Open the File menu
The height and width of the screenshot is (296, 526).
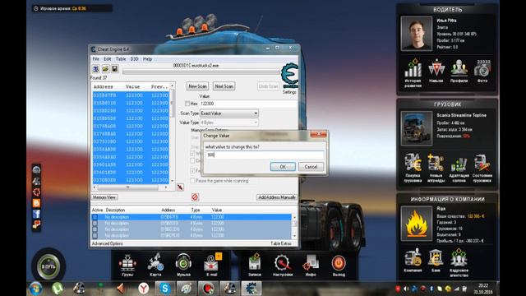tap(96, 59)
